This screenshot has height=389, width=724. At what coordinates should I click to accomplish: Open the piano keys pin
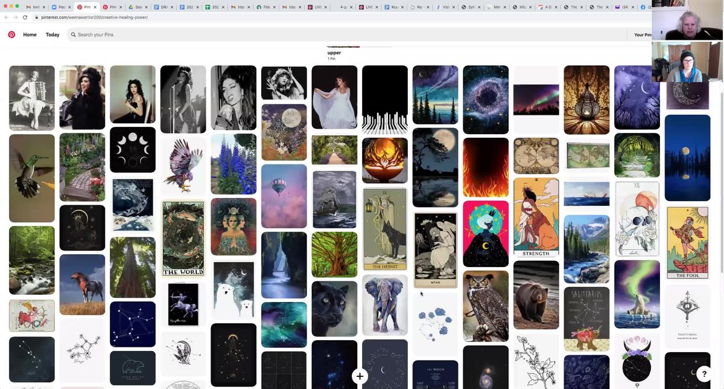pyautogui.click(x=385, y=100)
